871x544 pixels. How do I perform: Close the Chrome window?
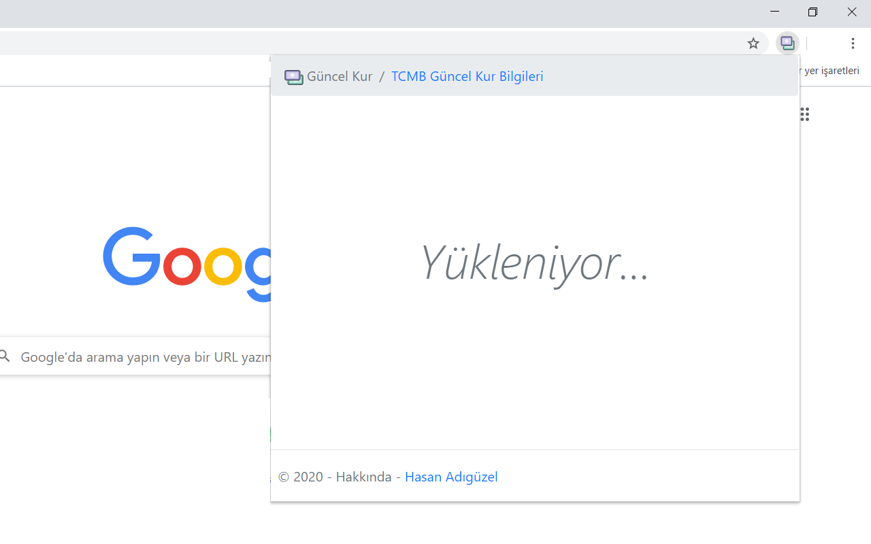click(852, 12)
